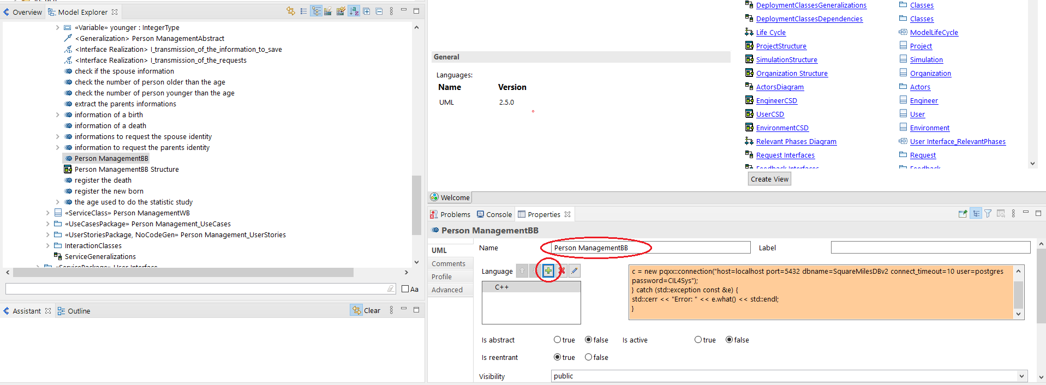The image size is (1046, 385).
Task: Click the green plus add language button
Action: click(x=548, y=270)
